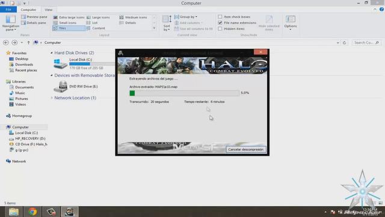Screen dimensions: 385x217
Task: Toggle the Preview pane
Action: [x=34, y=17]
